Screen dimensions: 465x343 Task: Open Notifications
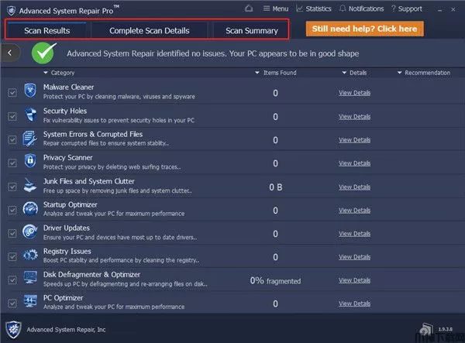point(361,9)
